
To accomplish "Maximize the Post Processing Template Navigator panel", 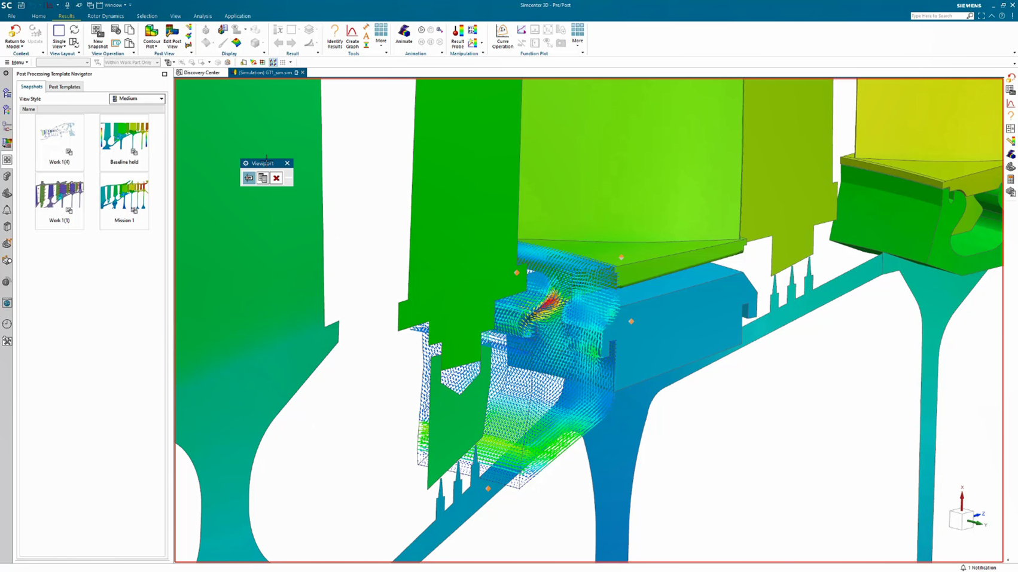I will (x=164, y=74).
